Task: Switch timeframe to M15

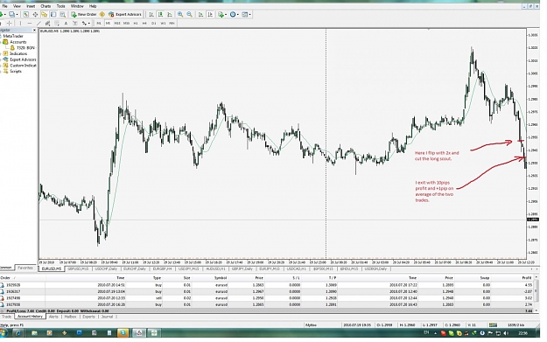Action: (117, 24)
